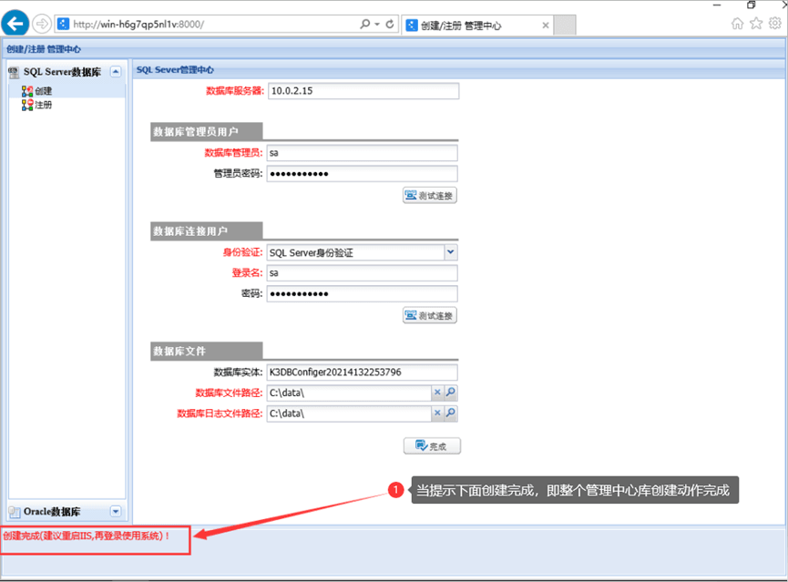This screenshot has width=788, height=582.
Task: Open browser settings gear icon
Action: [775, 23]
